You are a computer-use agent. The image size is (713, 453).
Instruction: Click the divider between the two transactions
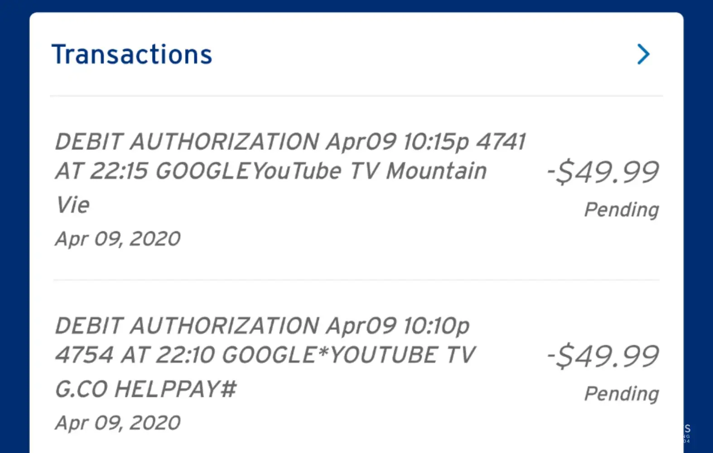coord(356,280)
